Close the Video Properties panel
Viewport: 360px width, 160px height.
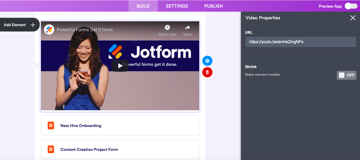tap(353, 18)
